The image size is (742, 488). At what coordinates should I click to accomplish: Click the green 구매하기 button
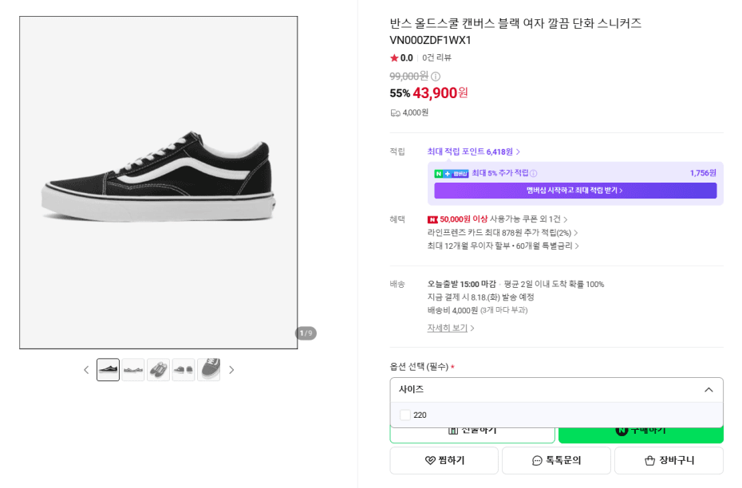click(x=641, y=433)
